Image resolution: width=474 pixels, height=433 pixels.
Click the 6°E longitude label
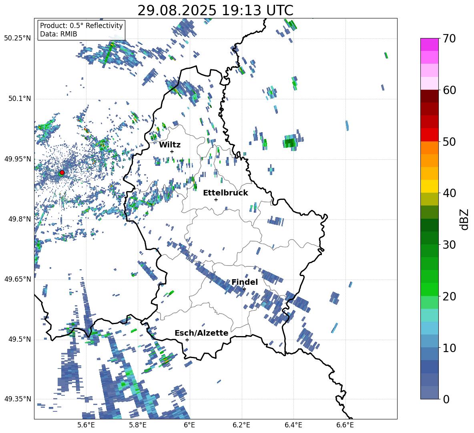pos(189,425)
